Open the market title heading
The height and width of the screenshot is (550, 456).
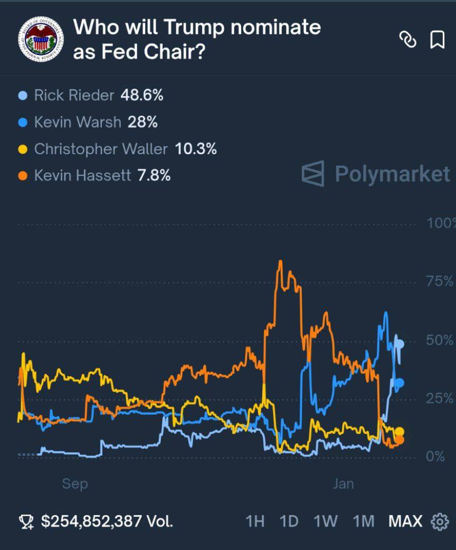coord(196,40)
